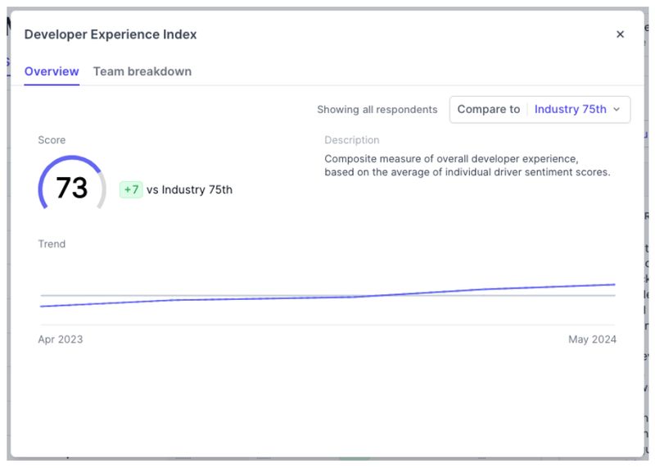Switch to the Team breakdown tab
Image resolution: width=655 pixels, height=468 pixels.
pos(142,71)
